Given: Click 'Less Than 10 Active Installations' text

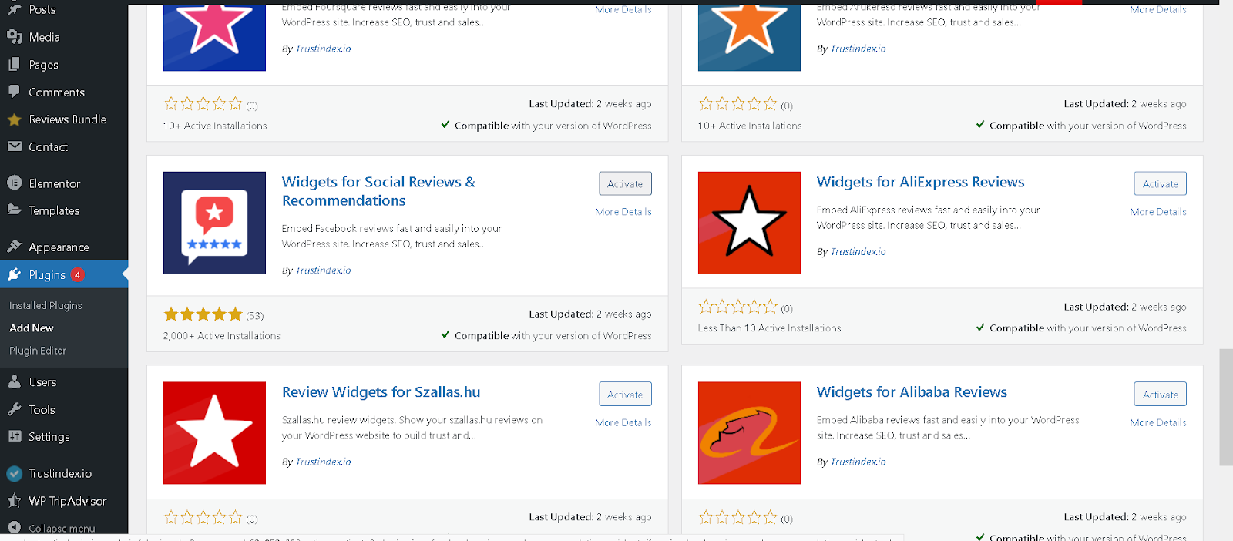Looking at the screenshot, I should tap(769, 328).
